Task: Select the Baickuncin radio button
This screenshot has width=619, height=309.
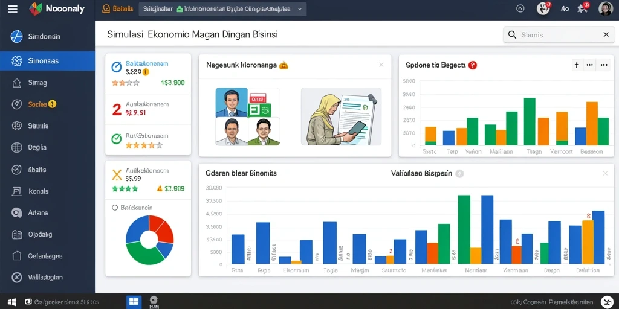Action: [x=115, y=208]
